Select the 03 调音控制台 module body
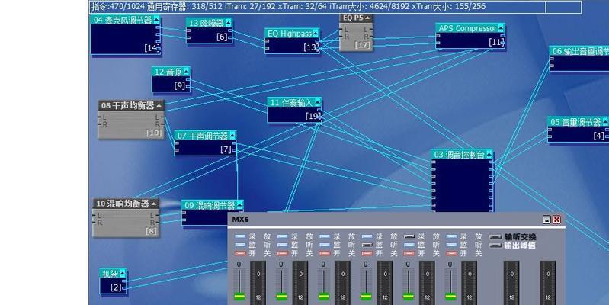The image size is (609, 305). point(462,185)
